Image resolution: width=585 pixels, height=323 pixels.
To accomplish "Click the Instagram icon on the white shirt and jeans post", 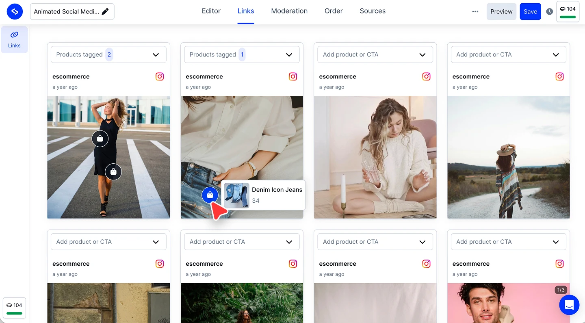I will click(293, 76).
